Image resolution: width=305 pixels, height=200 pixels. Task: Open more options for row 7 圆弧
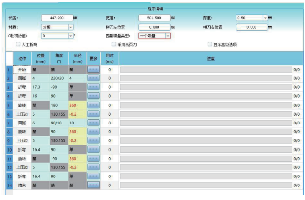click(93, 123)
